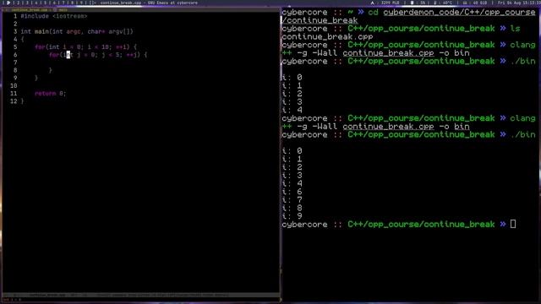This screenshot has width=541, height=304.
Task: Click the first 'clang' command in terminal
Action: (522, 45)
